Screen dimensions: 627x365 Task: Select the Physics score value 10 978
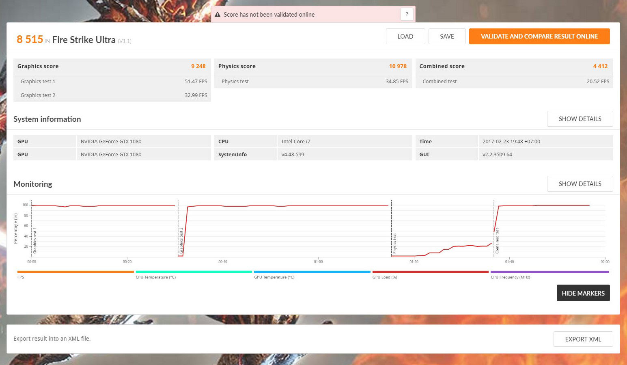[397, 66]
